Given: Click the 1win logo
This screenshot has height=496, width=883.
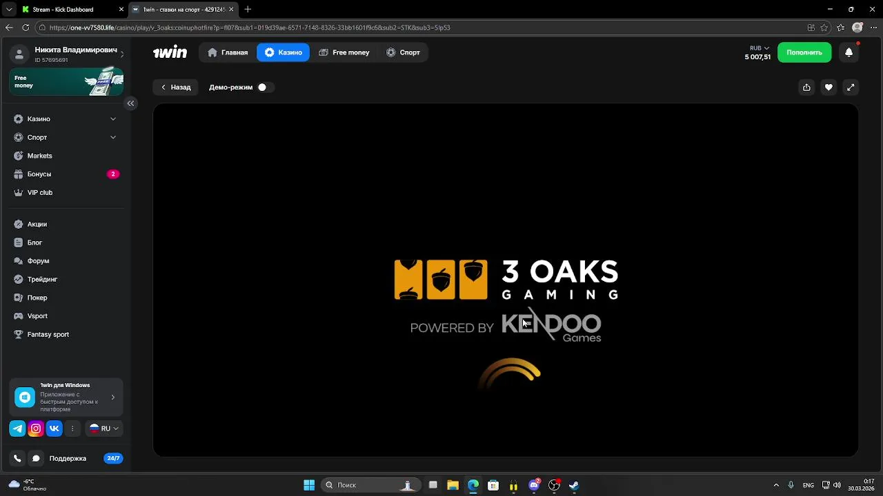Looking at the screenshot, I should (170, 52).
